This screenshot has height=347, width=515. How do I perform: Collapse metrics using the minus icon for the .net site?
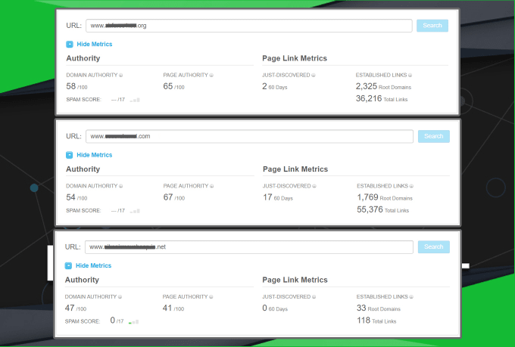(x=70, y=266)
